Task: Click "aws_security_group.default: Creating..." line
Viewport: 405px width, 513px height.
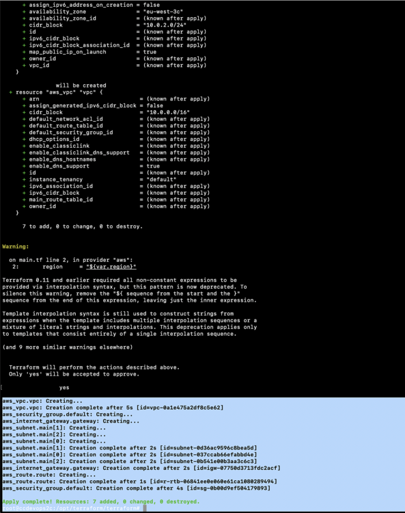Action: [x=68, y=415]
